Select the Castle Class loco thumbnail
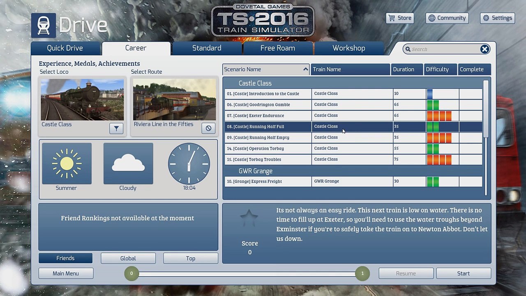This screenshot has width=526, height=296. [82, 100]
